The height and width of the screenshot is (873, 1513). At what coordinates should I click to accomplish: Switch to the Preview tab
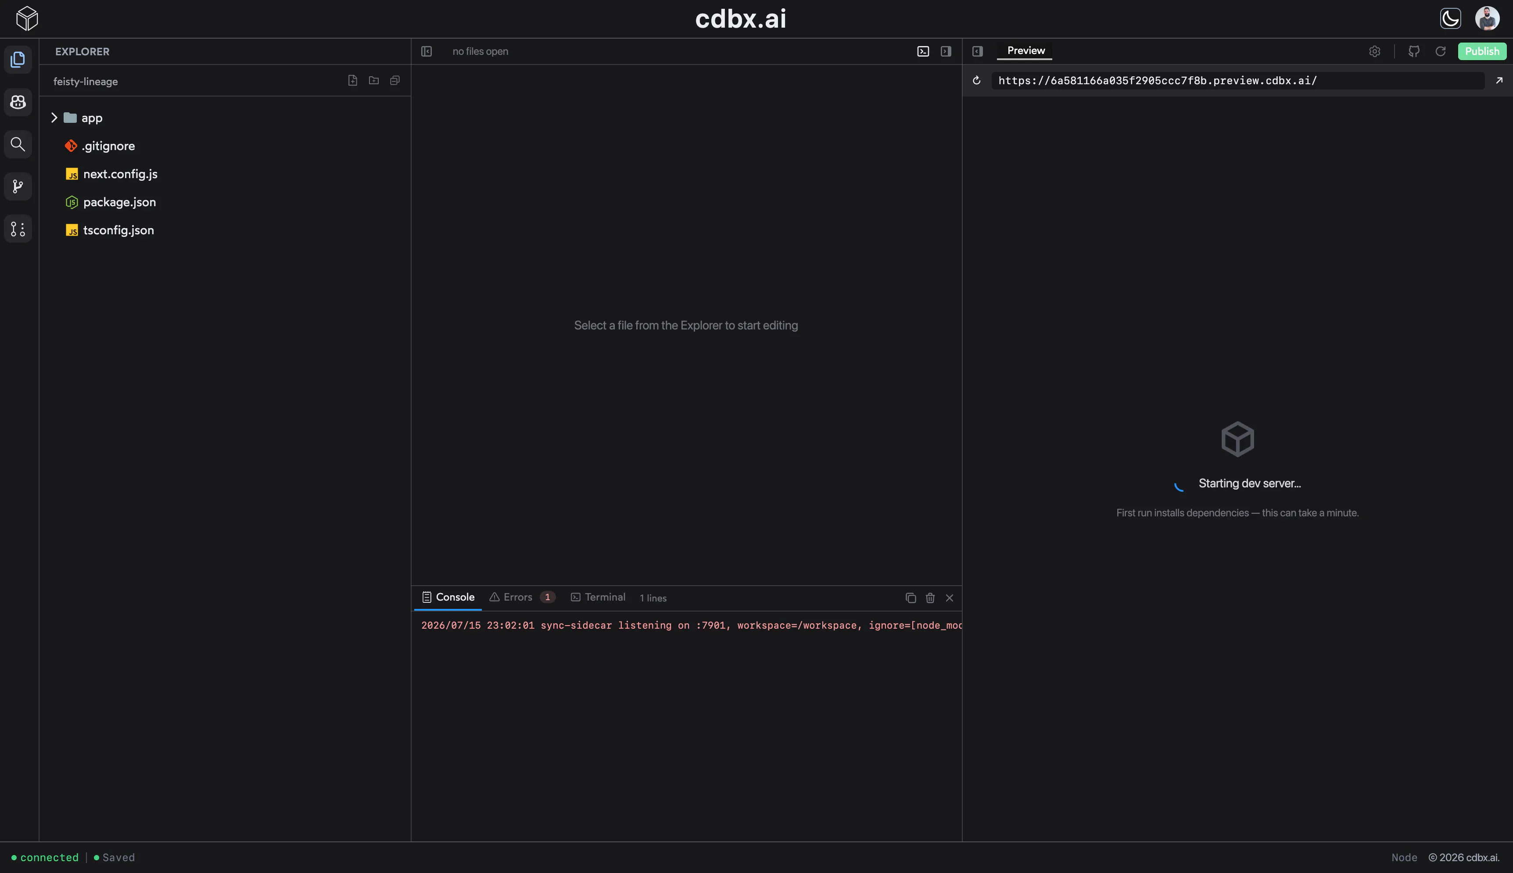point(1025,51)
